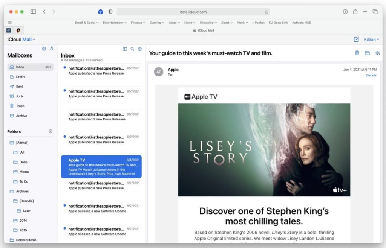The width and height of the screenshot is (386, 248).
Task: Click the beta.icloud.com address field
Action: [193, 12]
